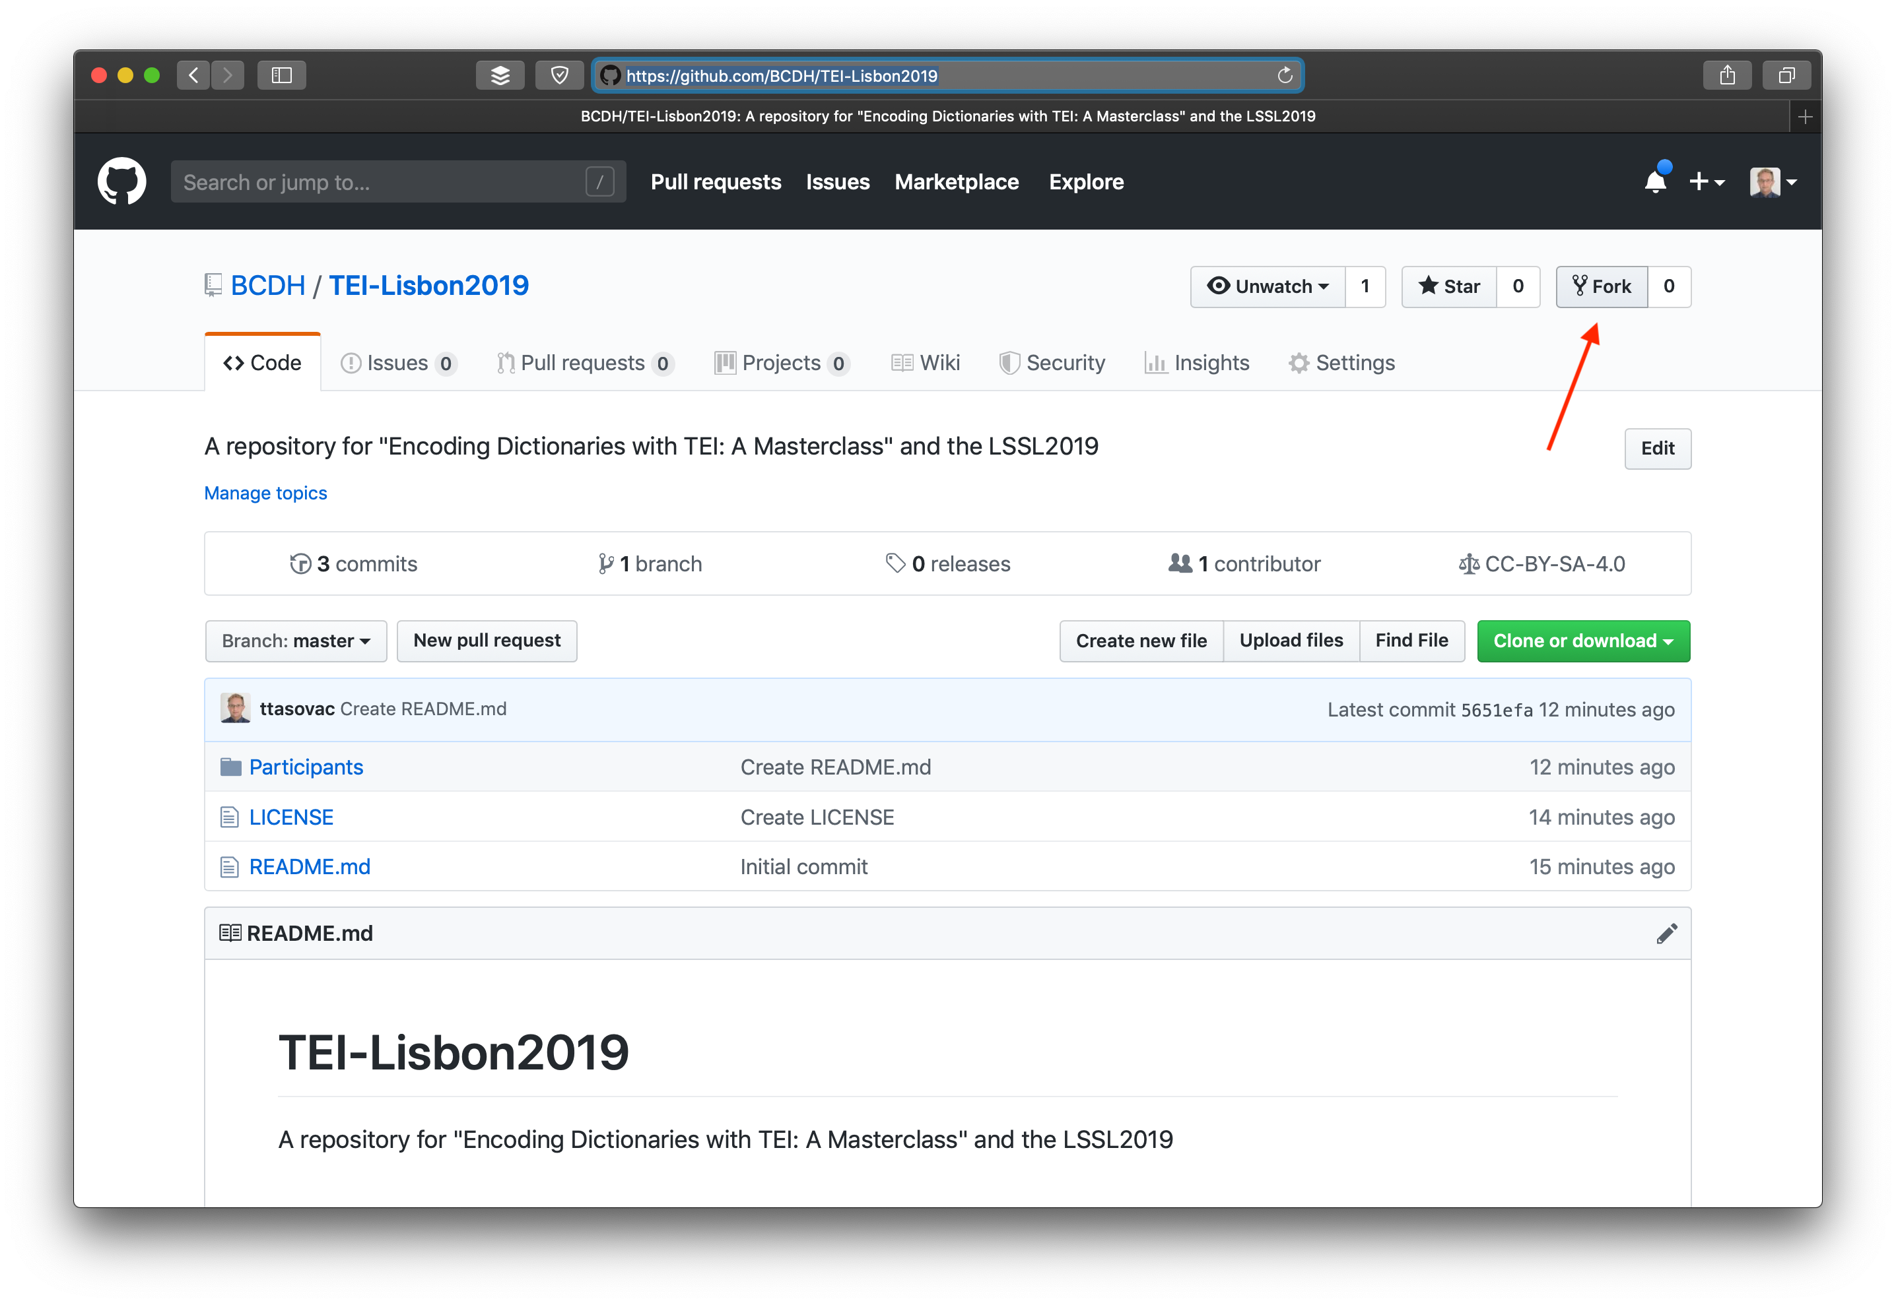The image size is (1896, 1305).
Task: Open the user avatar menu
Action: point(1772,181)
